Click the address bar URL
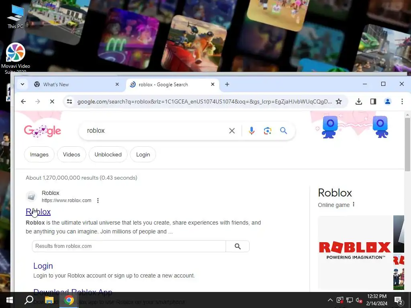The width and height of the screenshot is (411, 308). [x=204, y=101]
